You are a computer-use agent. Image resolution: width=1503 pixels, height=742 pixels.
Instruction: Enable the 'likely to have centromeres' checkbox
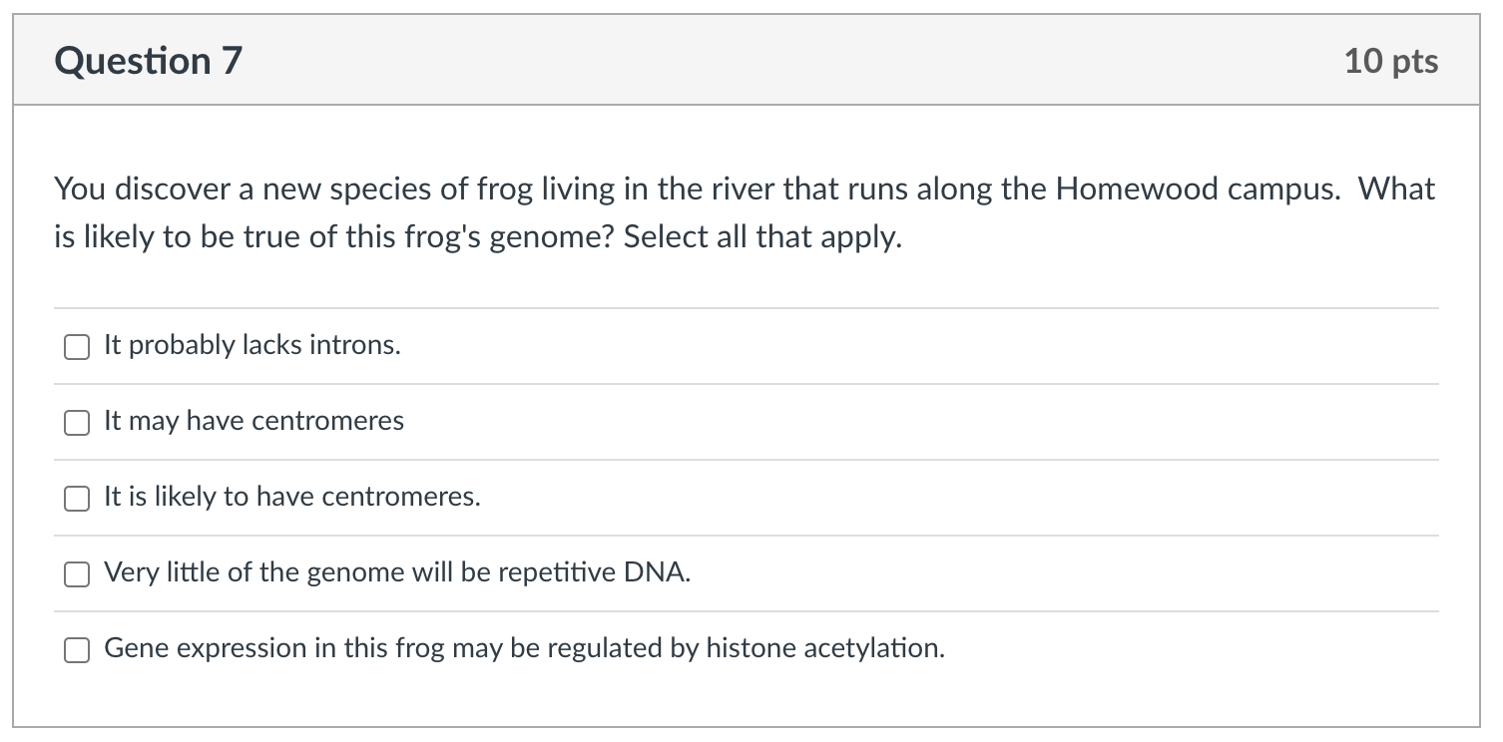pyautogui.click(x=77, y=498)
